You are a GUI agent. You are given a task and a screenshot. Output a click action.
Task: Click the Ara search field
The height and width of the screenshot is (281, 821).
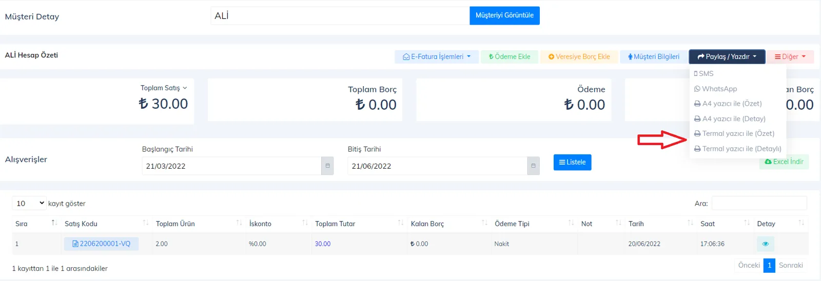[x=759, y=203]
